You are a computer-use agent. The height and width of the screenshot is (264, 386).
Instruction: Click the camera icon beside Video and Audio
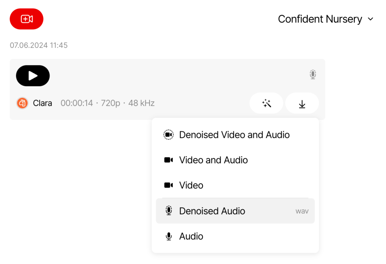point(169,160)
